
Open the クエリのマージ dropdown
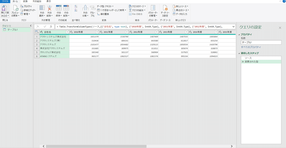[137, 6]
